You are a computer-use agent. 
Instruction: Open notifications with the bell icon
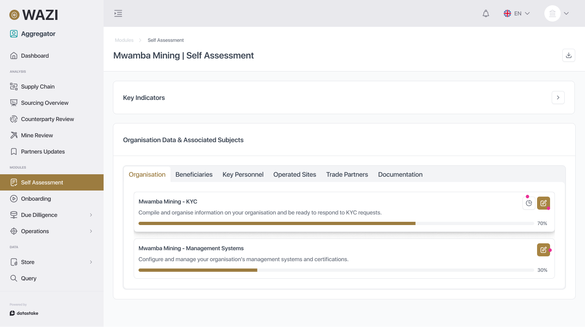pos(486,13)
